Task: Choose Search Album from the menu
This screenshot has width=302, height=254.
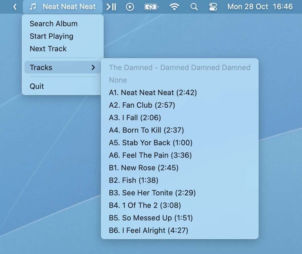Action: (x=54, y=24)
